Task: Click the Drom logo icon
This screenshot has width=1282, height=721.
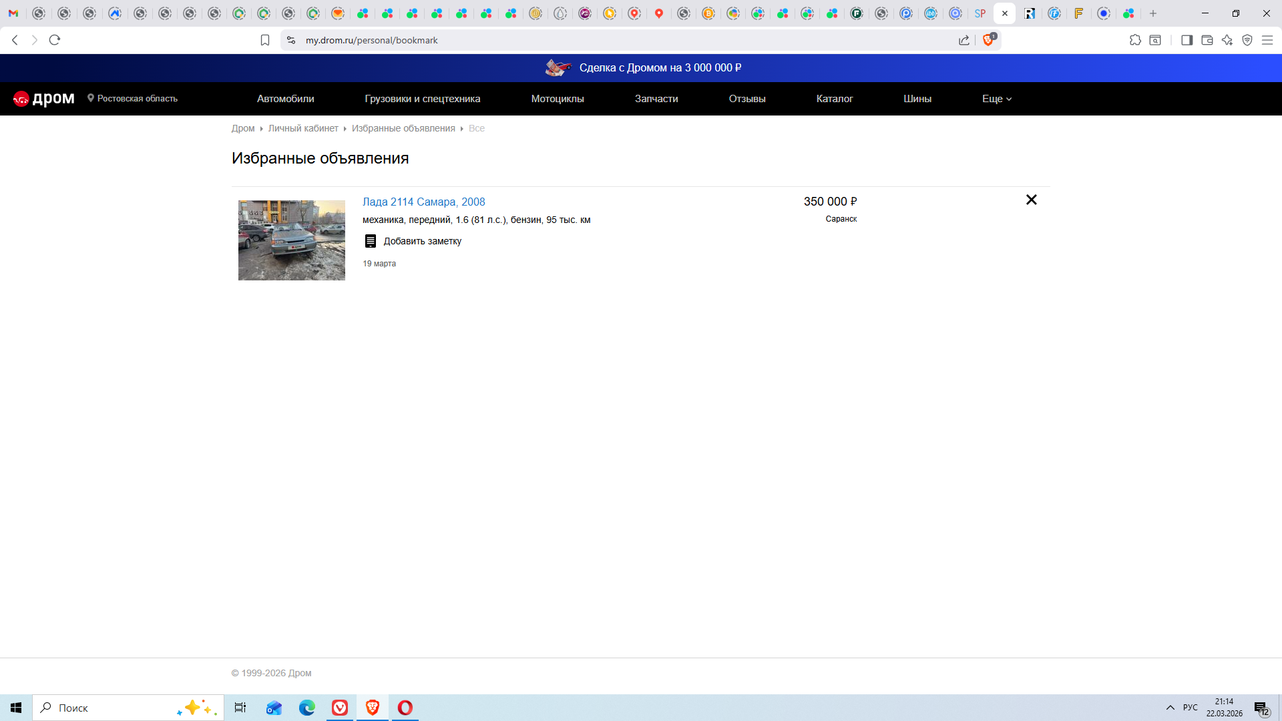Action: coord(21,99)
